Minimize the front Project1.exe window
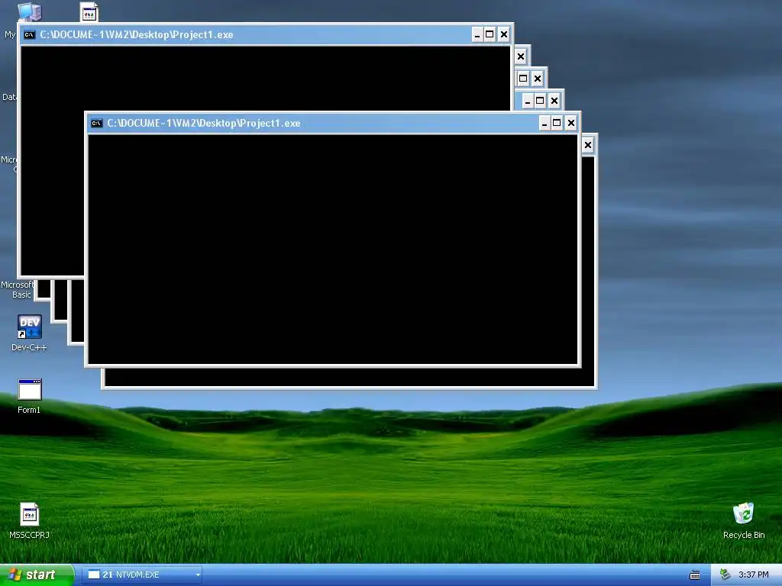The height and width of the screenshot is (586, 782). point(544,123)
